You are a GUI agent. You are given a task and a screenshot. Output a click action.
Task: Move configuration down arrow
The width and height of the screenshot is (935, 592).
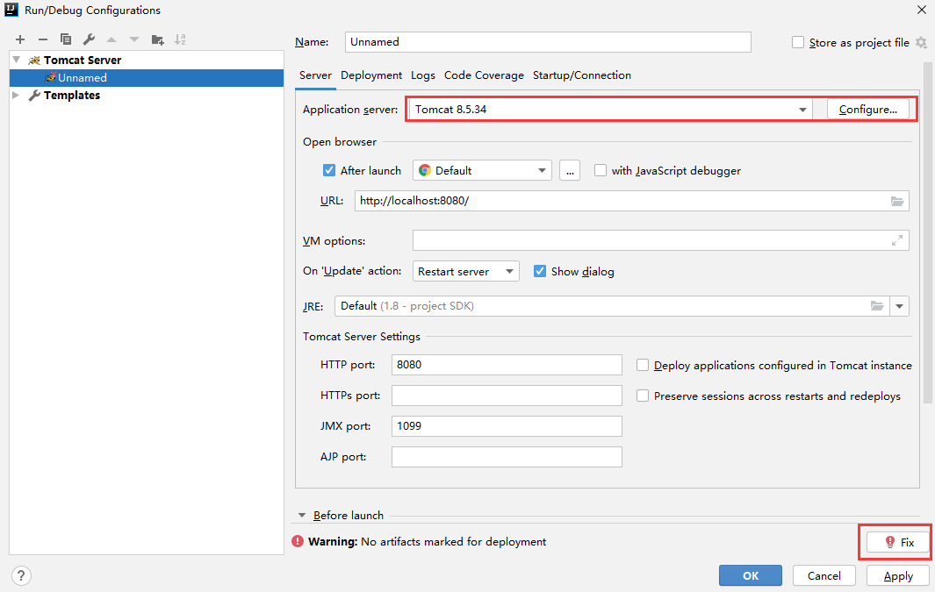coord(134,39)
